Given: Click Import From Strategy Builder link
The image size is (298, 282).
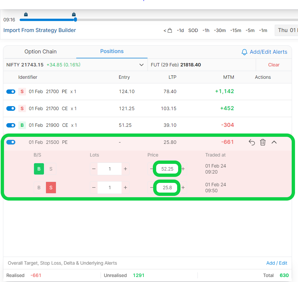Looking at the screenshot, I should [40, 30].
